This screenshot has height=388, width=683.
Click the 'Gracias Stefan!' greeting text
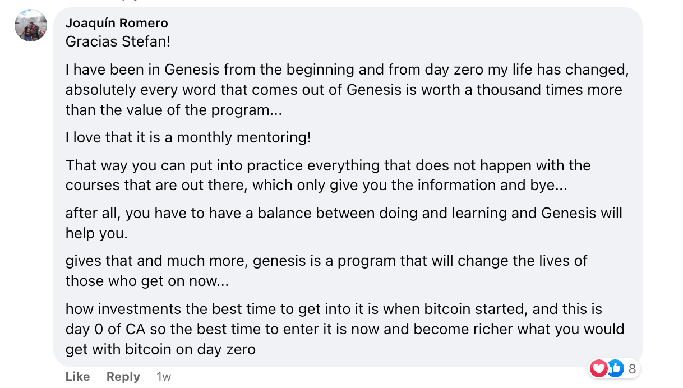pos(118,42)
